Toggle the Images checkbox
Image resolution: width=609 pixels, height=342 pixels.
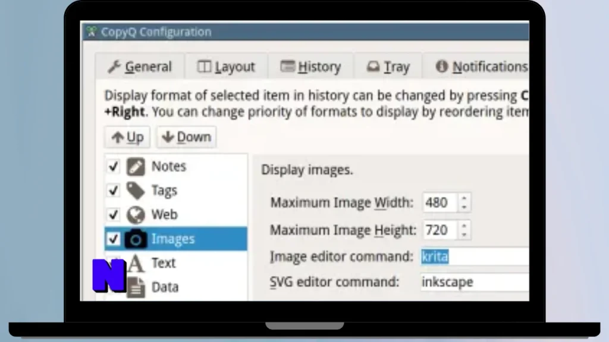point(114,239)
